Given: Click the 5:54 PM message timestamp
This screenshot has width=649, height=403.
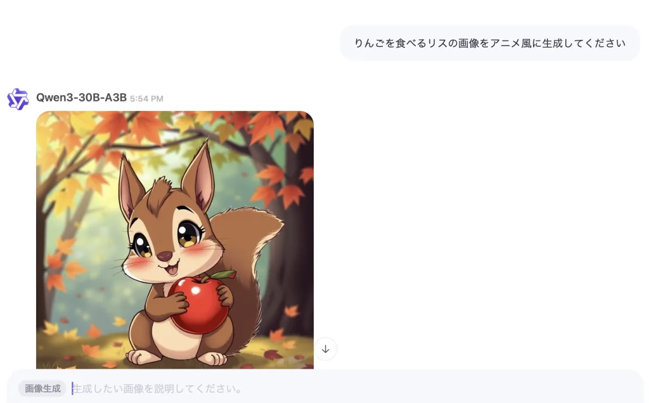Looking at the screenshot, I should (x=146, y=99).
